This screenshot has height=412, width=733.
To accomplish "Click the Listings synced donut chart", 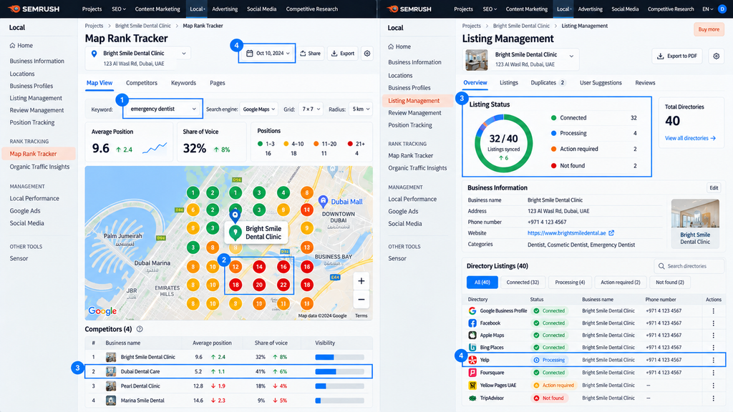I will (x=503, y=143).
